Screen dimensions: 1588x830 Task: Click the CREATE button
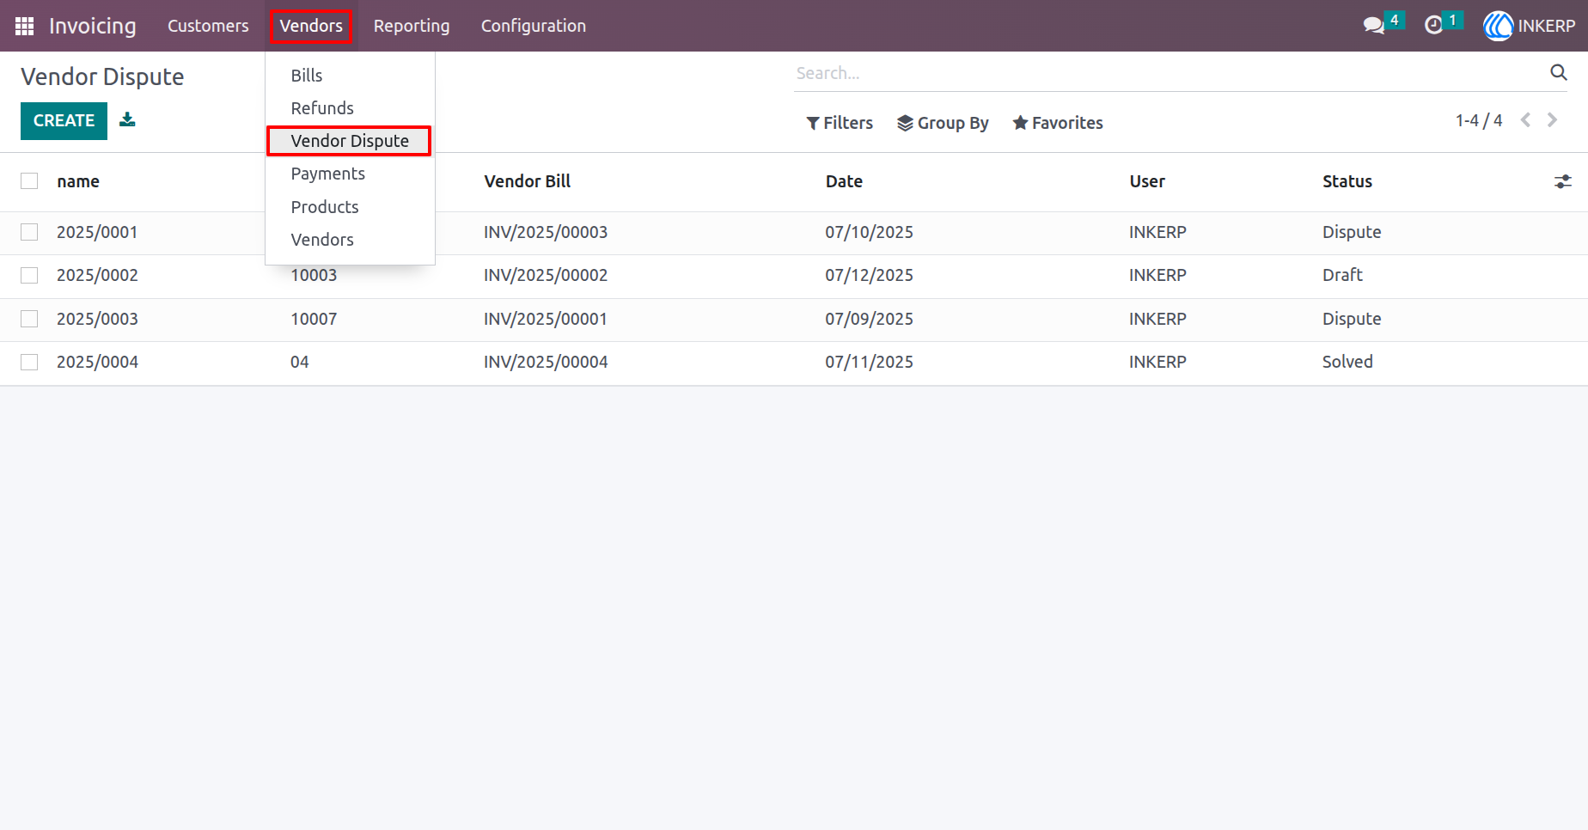click(64, 121)
